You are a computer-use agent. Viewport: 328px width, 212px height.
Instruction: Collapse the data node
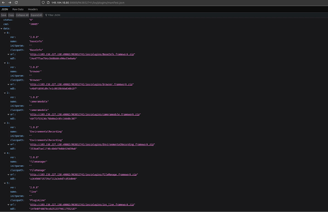[x=2, y=28]
